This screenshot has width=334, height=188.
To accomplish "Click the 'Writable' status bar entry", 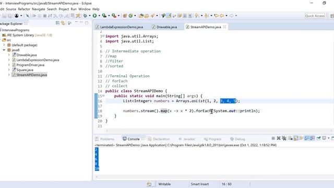I will (x=164, y=184).
